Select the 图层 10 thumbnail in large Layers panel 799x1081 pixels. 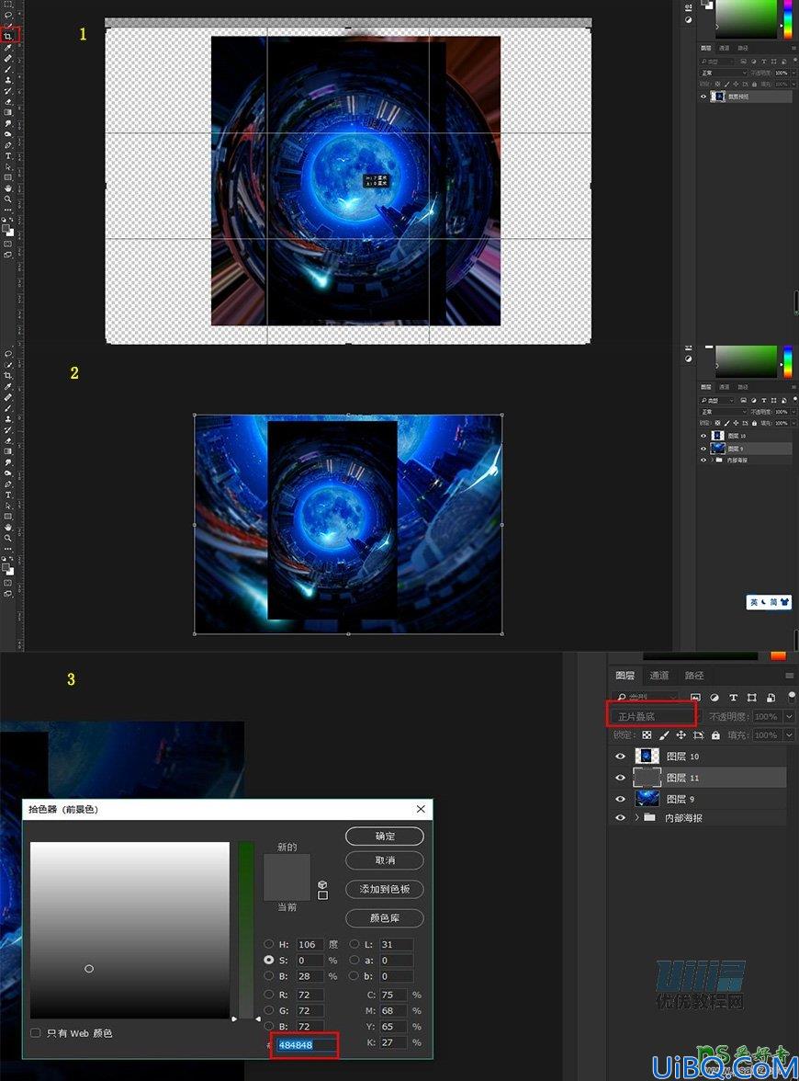coord(647,757)
